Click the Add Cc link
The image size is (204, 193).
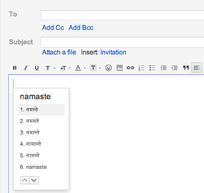(53, 28)
